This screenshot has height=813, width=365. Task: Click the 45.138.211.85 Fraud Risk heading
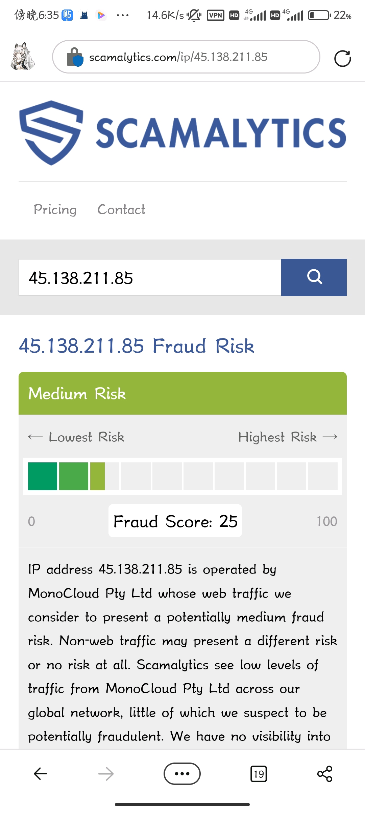point(136,346)
